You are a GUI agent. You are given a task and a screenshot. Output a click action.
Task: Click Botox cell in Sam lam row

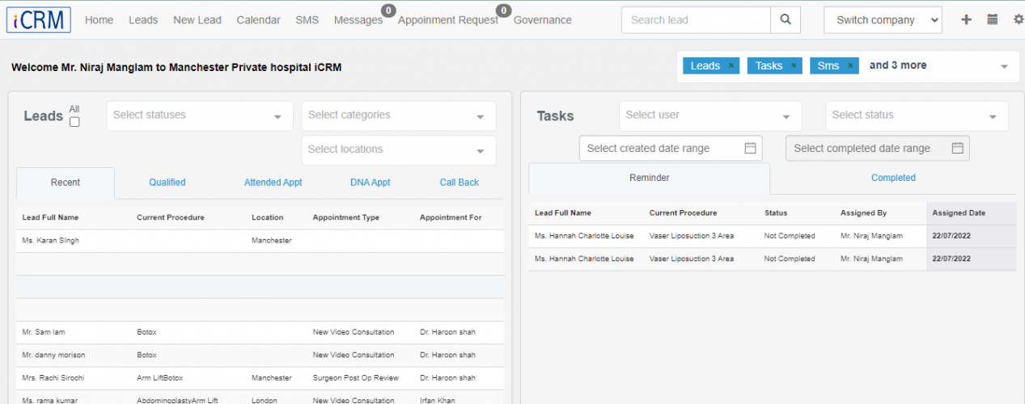[x=146, y=332]
